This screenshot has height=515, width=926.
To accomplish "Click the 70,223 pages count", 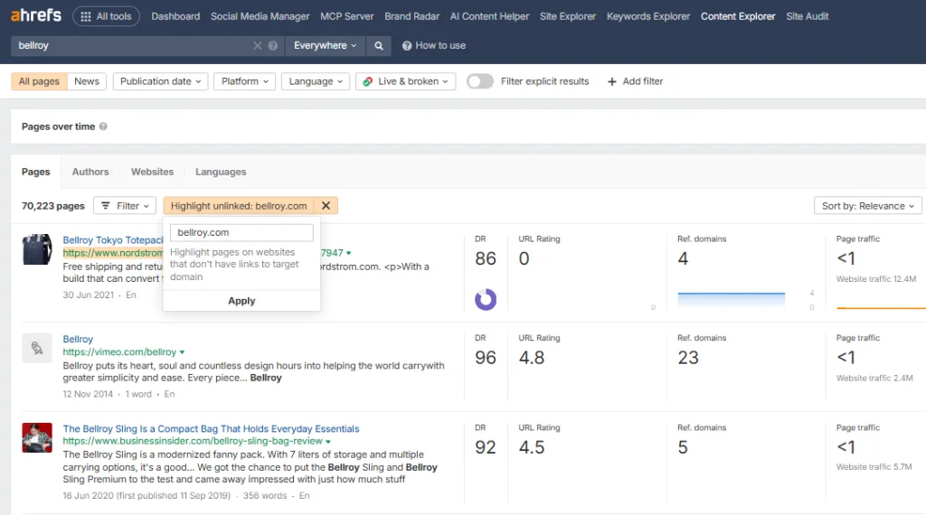I will (53, 206).
